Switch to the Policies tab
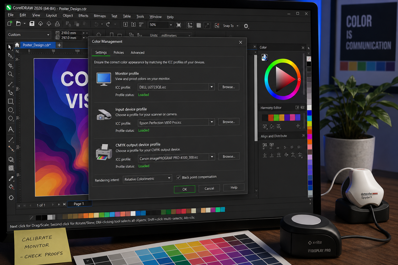Screen dimensions: 398x265 pyautogui.click(x=119, y=53)
